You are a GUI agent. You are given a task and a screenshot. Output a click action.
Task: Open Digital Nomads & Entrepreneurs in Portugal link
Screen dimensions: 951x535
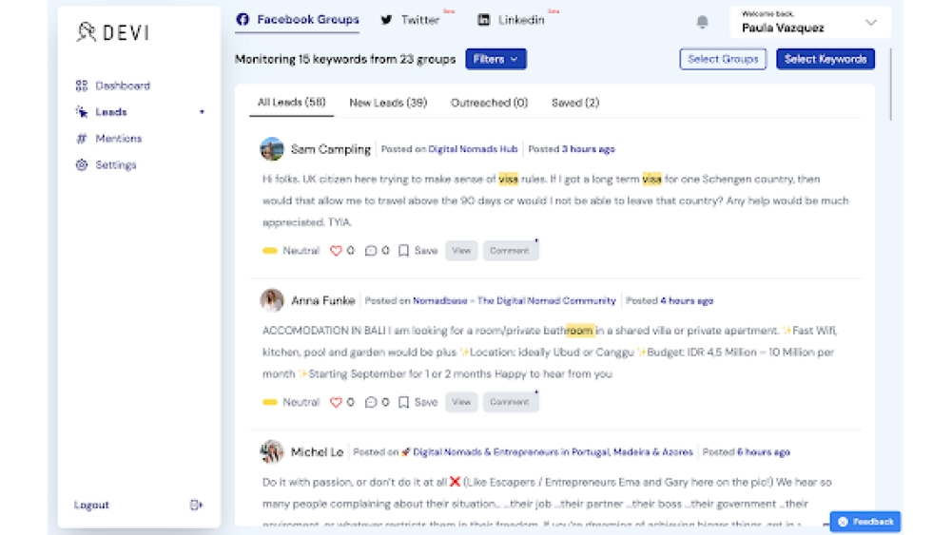click(553, 452)
